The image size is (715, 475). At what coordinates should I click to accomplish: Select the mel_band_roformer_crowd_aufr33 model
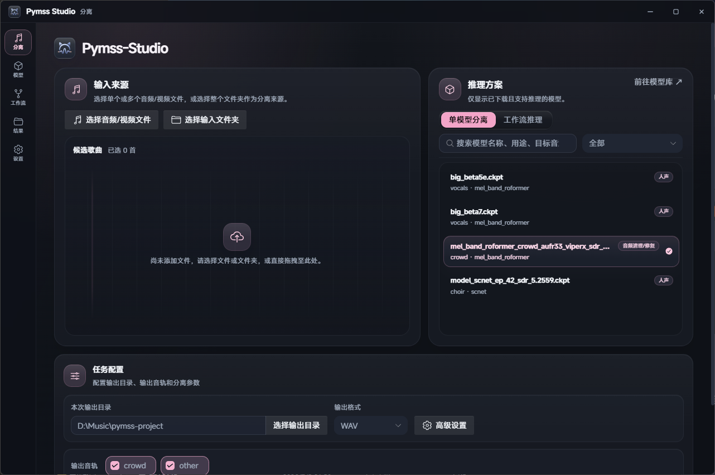[x=561, y=251]
